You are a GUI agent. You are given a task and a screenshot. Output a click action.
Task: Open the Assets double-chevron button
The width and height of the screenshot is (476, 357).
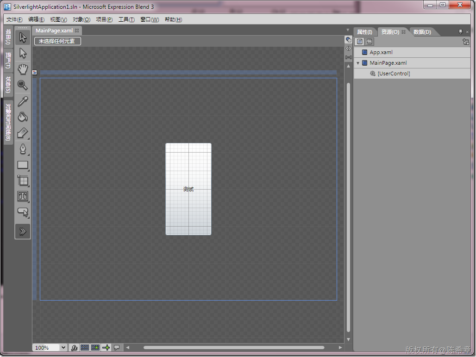(x=23, y=232)
